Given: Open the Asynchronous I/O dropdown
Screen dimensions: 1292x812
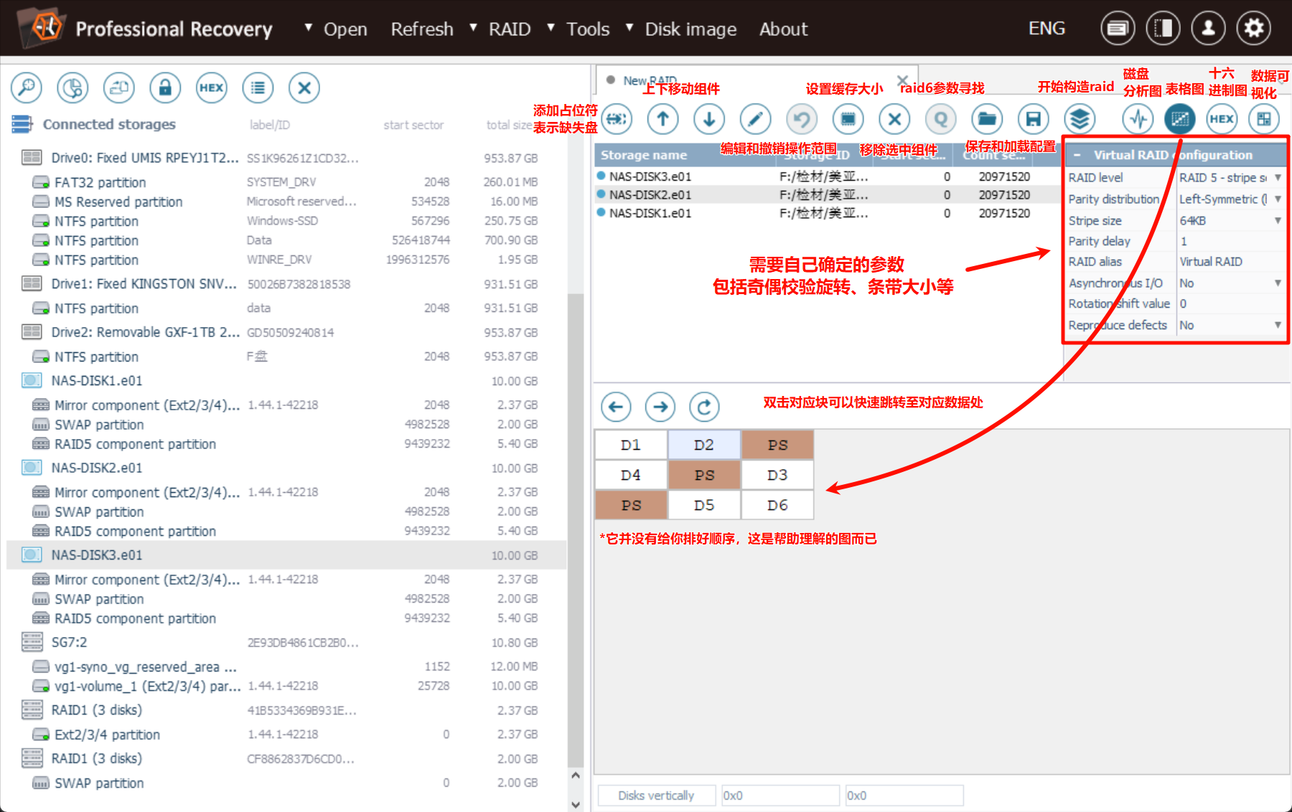Looking at the screenshot, I should tap(1277, 283).
